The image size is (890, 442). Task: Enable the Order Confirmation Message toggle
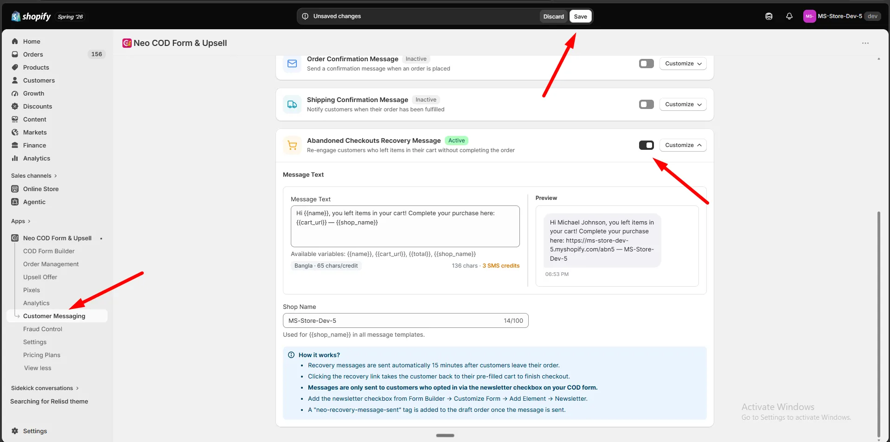(x=646, y=64)
